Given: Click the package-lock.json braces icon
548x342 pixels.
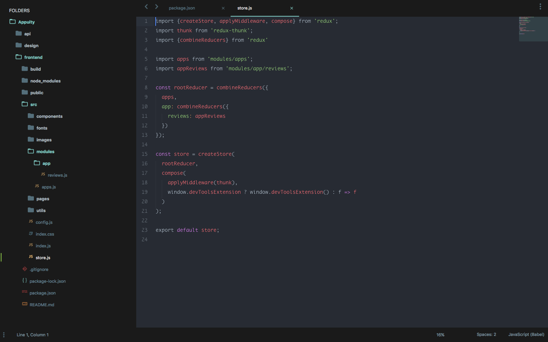Looking at the screenshot, I should click(x=25, y=281).
